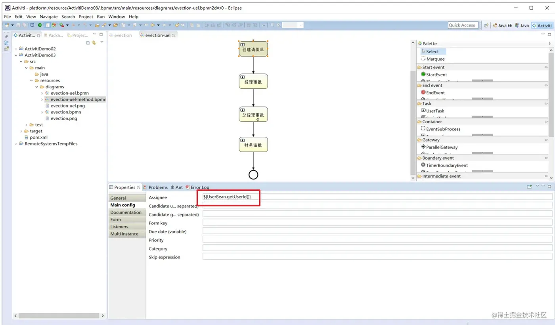Open the Documentation properties section

coord(127,212)
